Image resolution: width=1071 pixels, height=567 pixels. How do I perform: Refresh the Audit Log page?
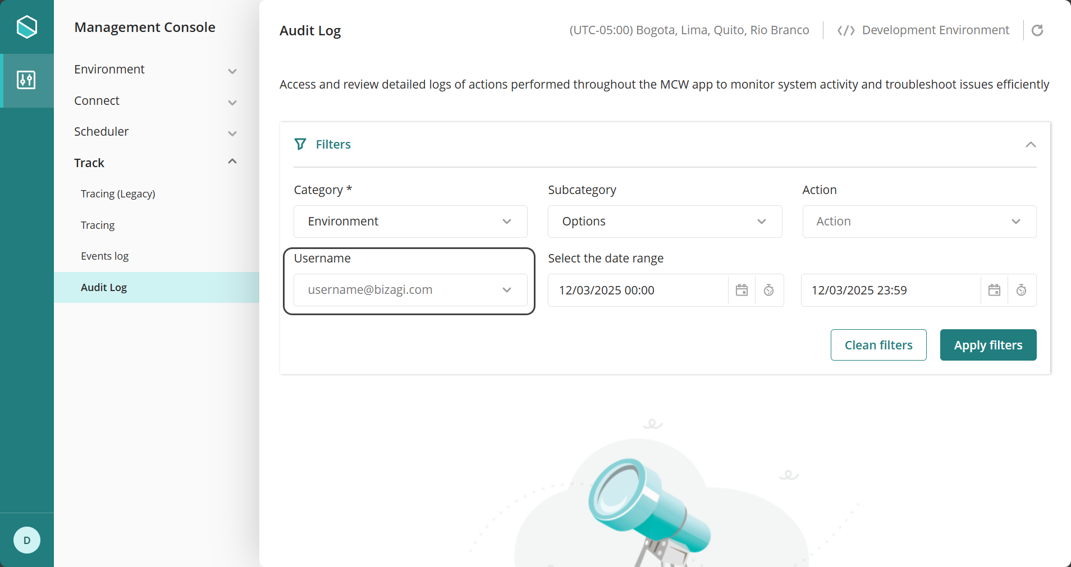click(x=1037, y=30)
